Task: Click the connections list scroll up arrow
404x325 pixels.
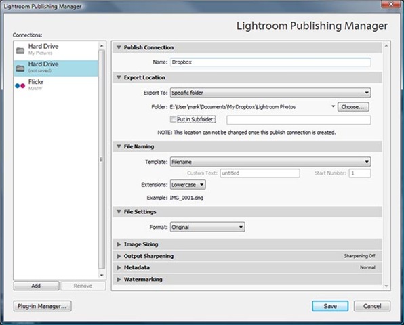Action: click(102, 46)
